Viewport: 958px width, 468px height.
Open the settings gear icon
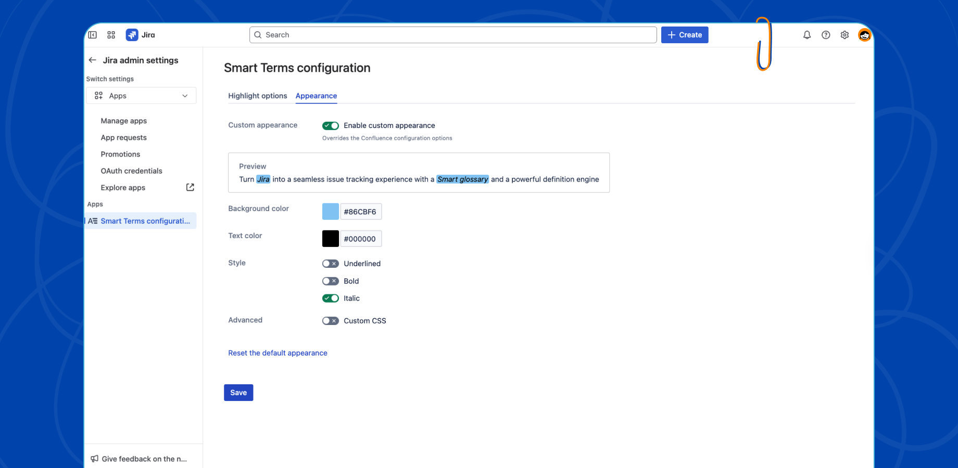point(844,35)
